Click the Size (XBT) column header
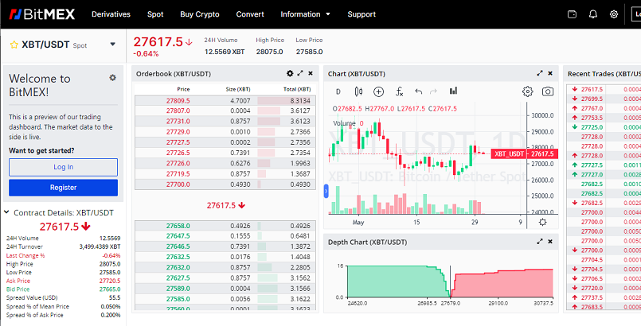Screen dimensions: 641x326 [238, 89]
